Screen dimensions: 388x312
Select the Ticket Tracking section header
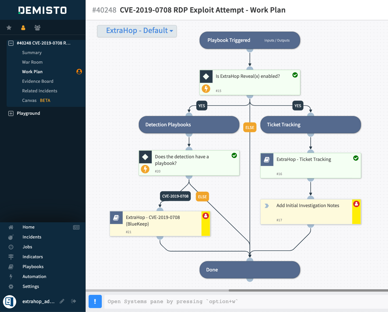coord(311,125)
